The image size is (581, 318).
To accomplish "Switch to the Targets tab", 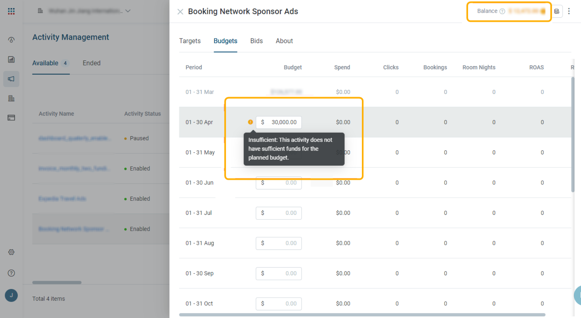I will 190,41.
